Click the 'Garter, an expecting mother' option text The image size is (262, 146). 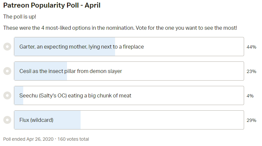click(x=82, y=47)
